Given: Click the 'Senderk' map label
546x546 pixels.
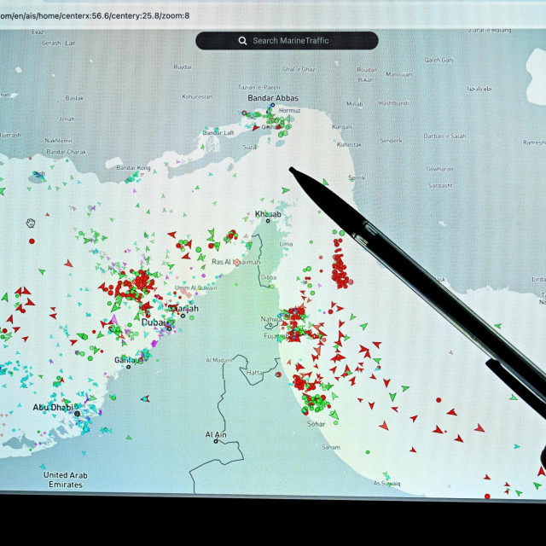Looking at the screenshot, I should 391,141.
